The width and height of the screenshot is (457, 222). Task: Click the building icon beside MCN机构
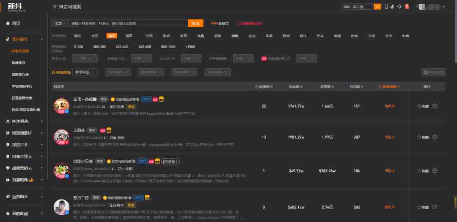(x=8, y=121)
